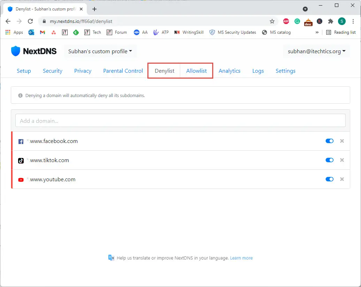The height and width of the screenshot is (287, 361).
Task: Click the browser forward arrow
Action: 19,21
